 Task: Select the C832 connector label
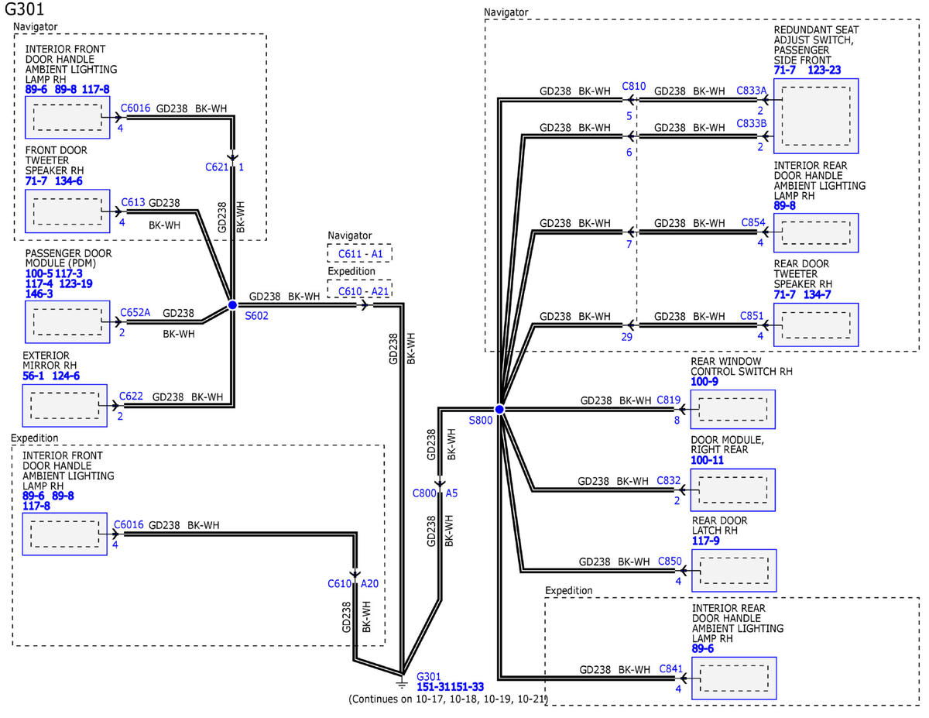click(x=669, y=480)
